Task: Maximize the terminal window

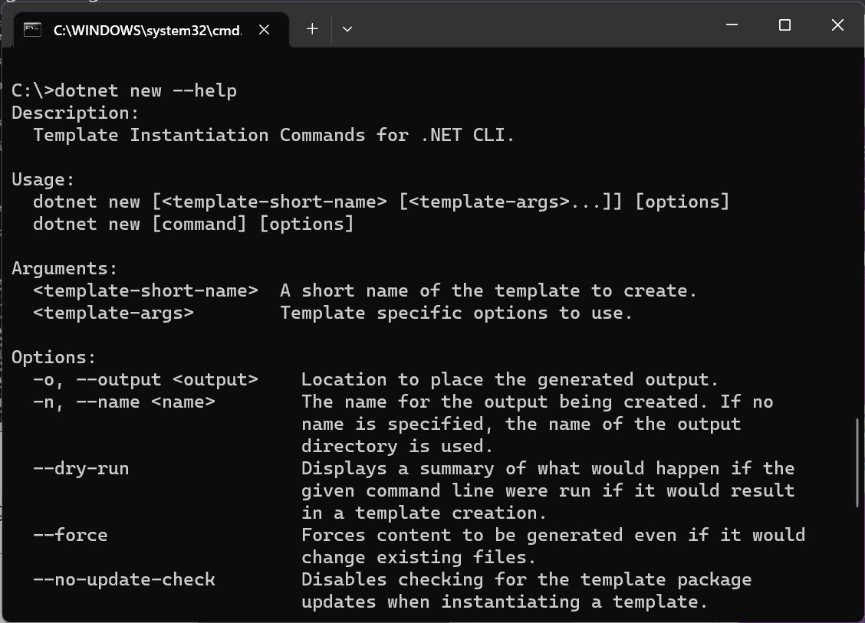Action: pos(784,25)
